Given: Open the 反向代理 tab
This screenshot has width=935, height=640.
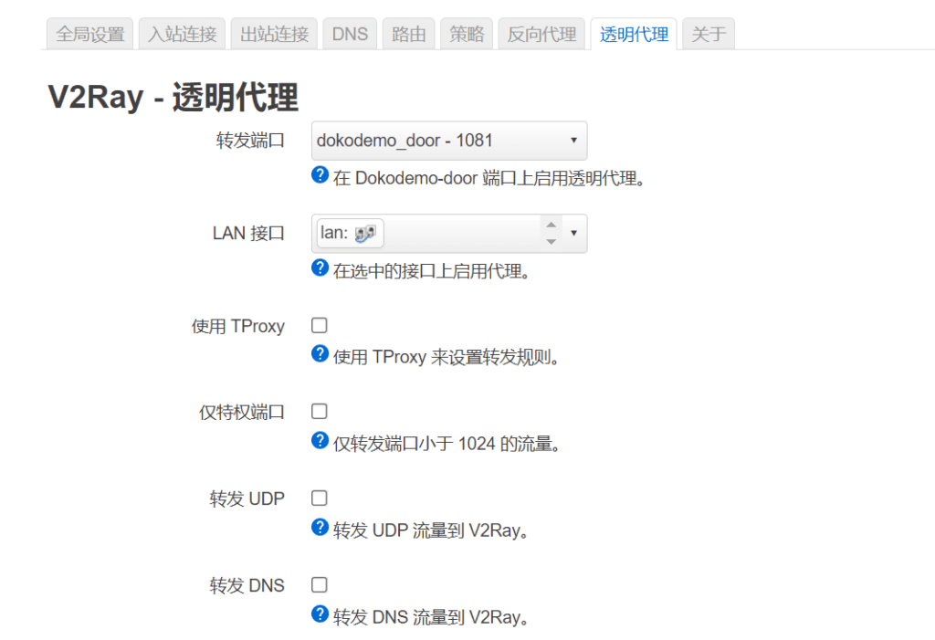Looking at the screenshot, I should coord(541,33).
